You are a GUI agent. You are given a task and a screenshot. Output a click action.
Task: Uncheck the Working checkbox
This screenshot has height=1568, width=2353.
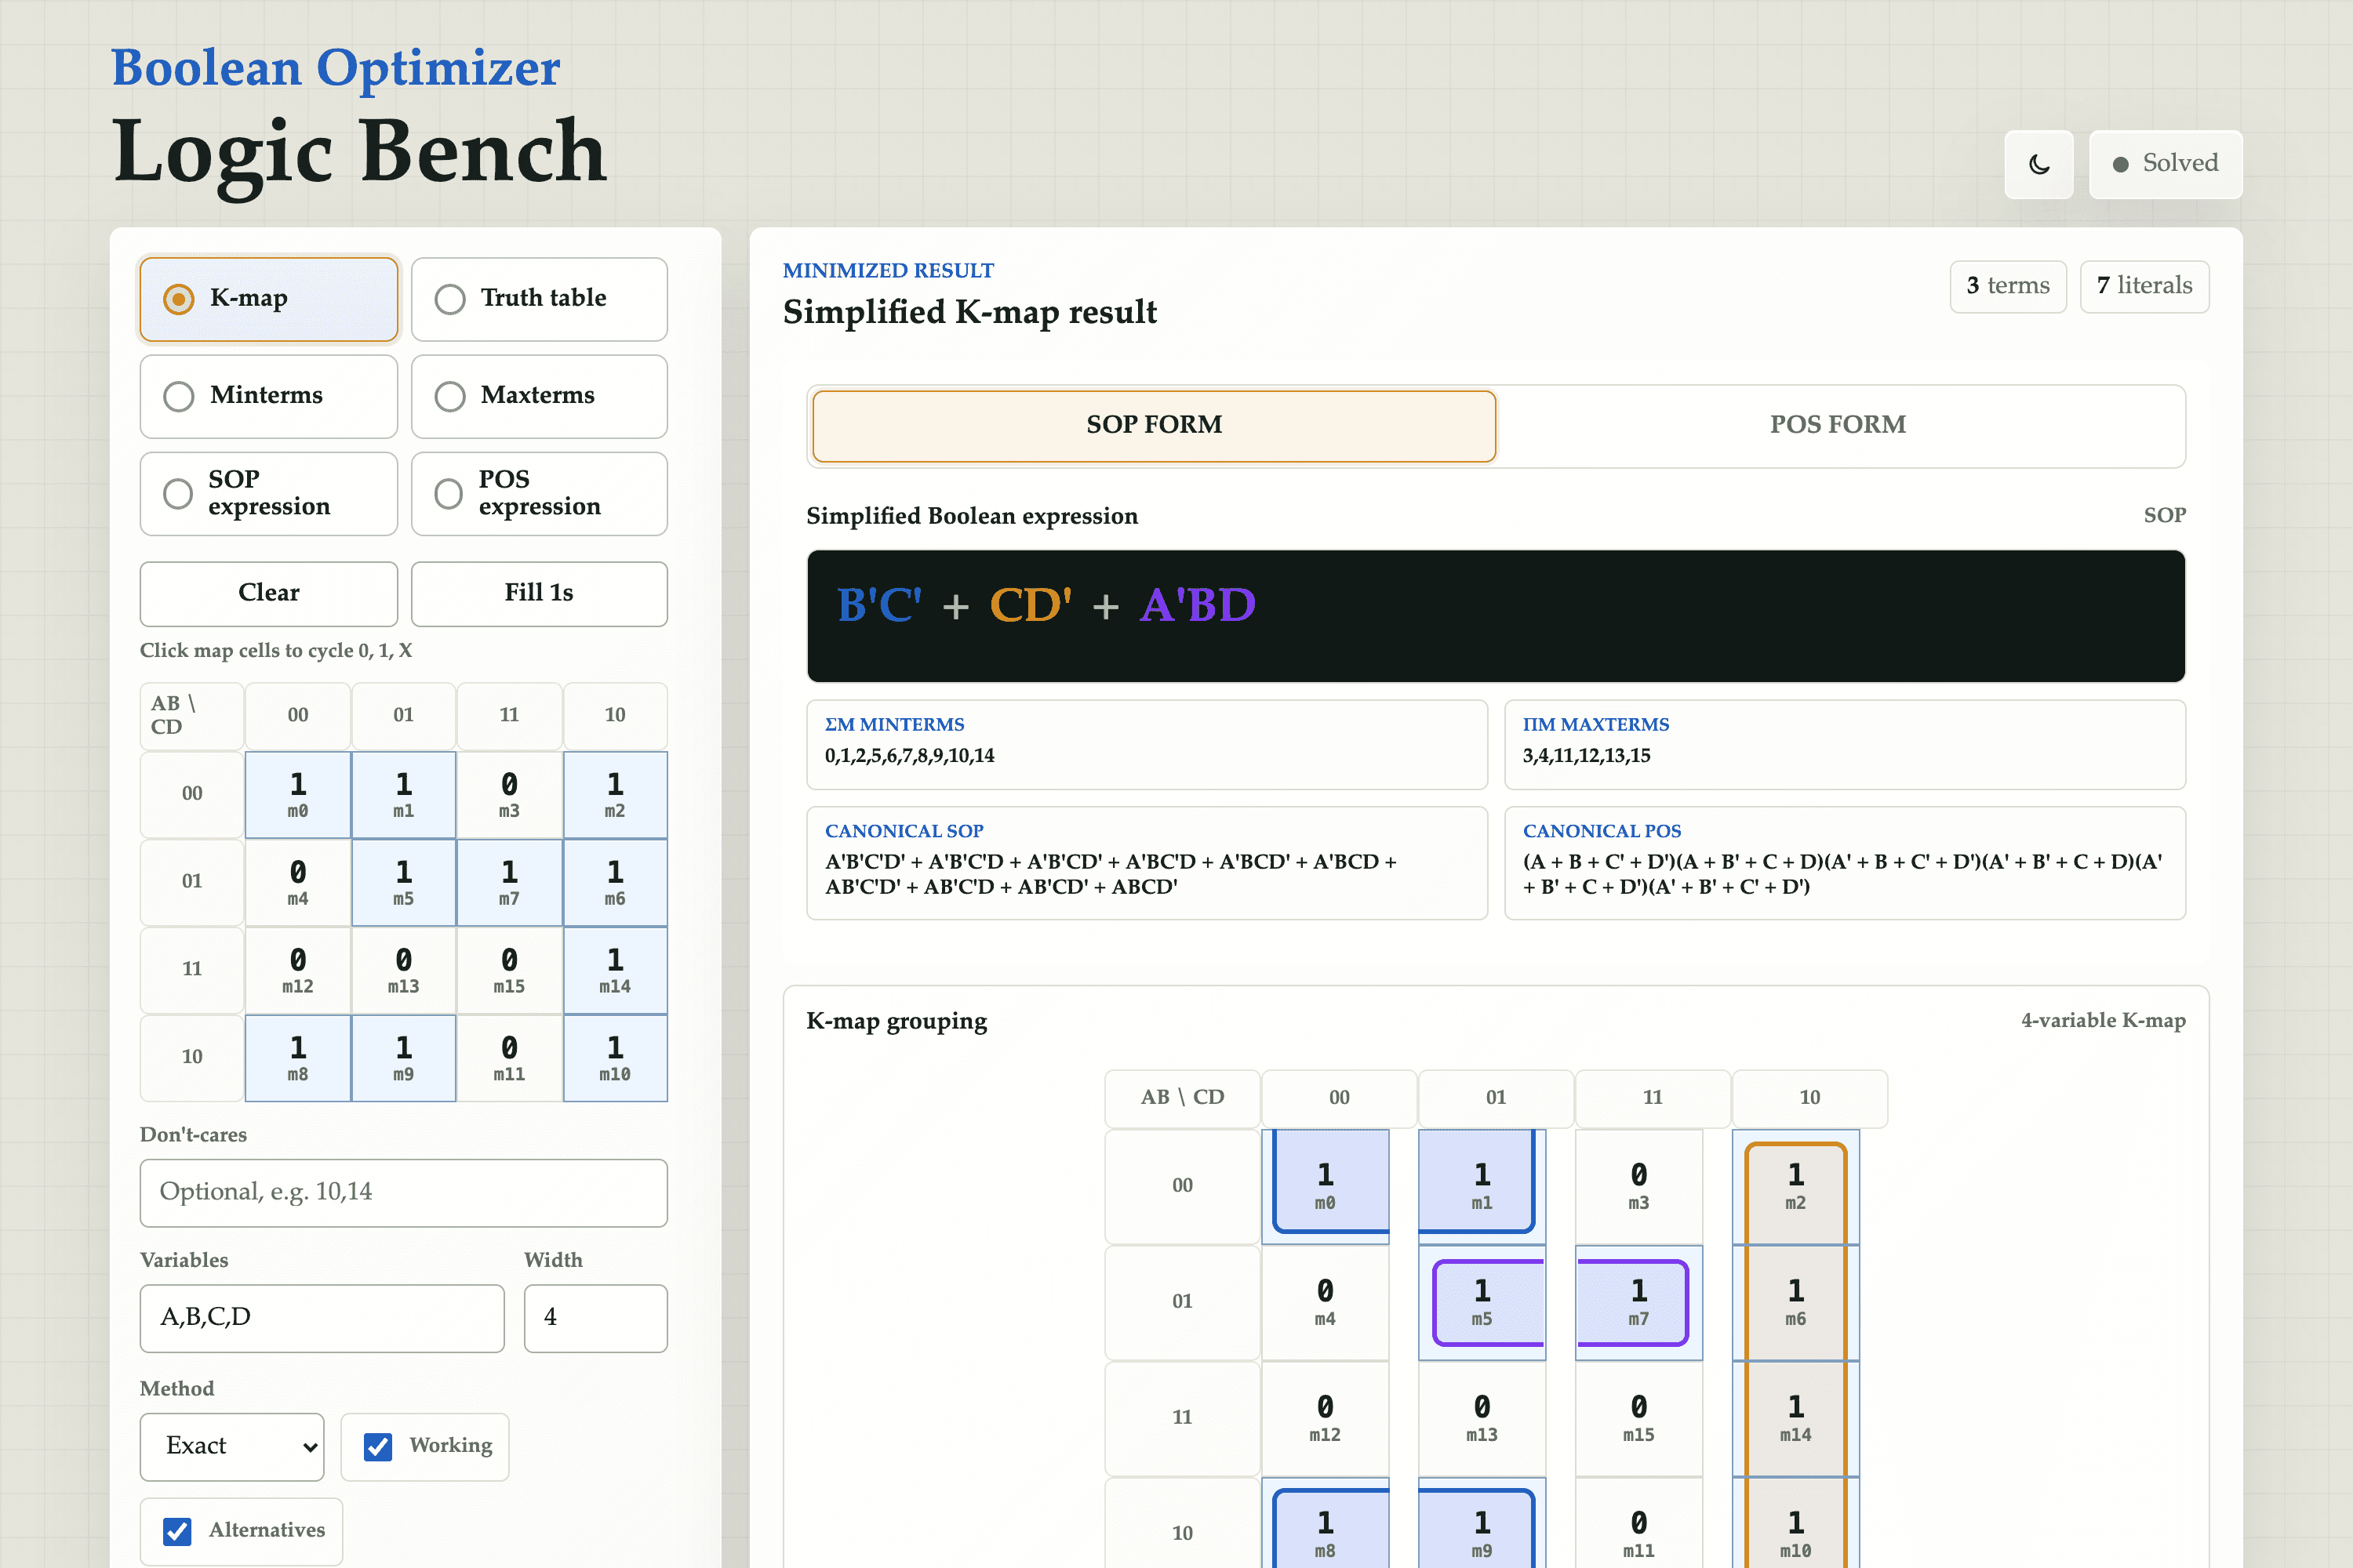coord(378,1446)
